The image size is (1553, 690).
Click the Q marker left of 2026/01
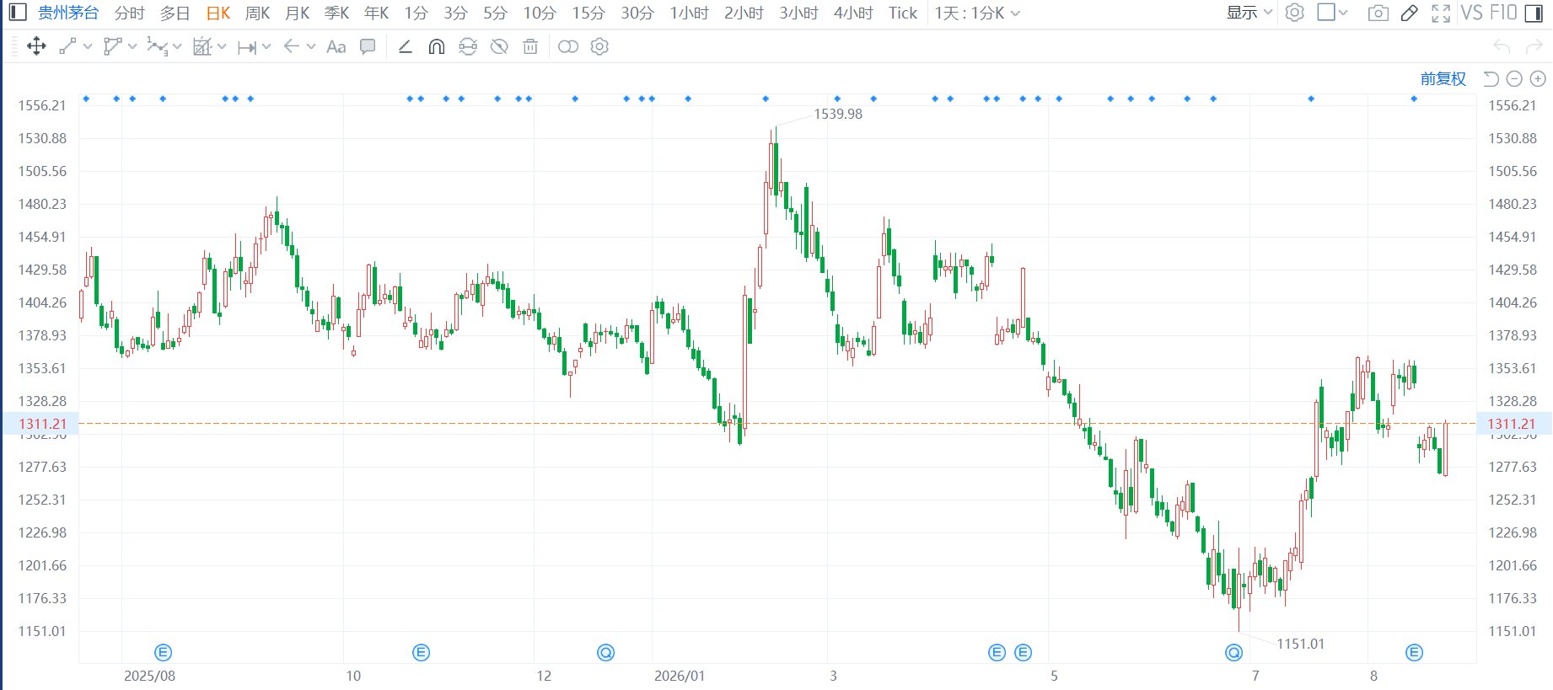(605, 652)
